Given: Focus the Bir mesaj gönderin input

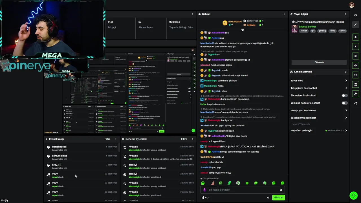Looking at the screenshot, I should pyautogui.click(x=243, y=190).
